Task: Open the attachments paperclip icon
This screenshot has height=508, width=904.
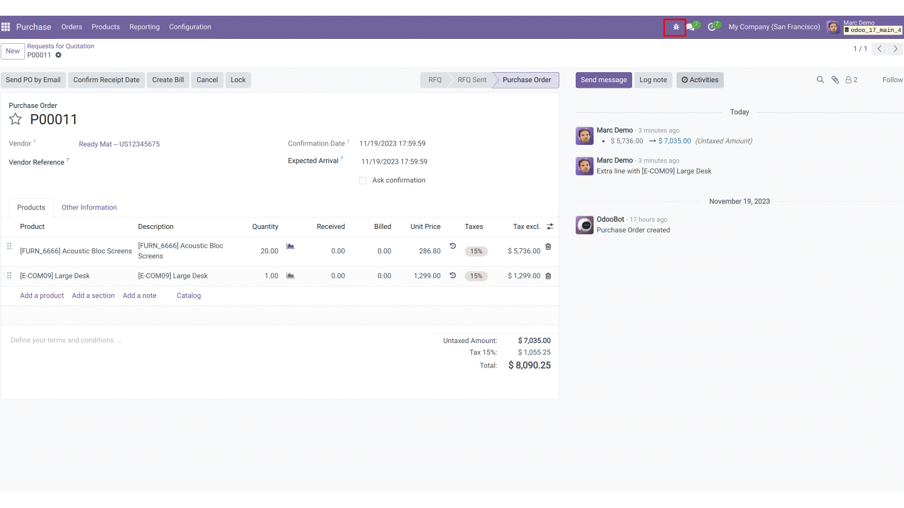Action: [x=835, y=80]
